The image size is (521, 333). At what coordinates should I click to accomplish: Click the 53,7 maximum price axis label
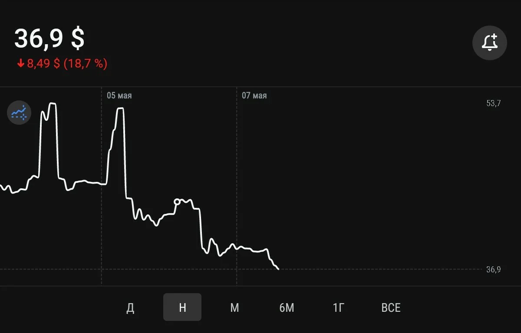(x=494, y=103)
